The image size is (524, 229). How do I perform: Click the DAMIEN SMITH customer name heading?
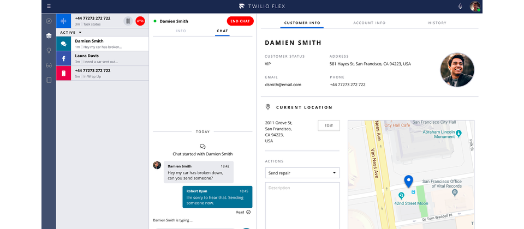tap(293, 43)
